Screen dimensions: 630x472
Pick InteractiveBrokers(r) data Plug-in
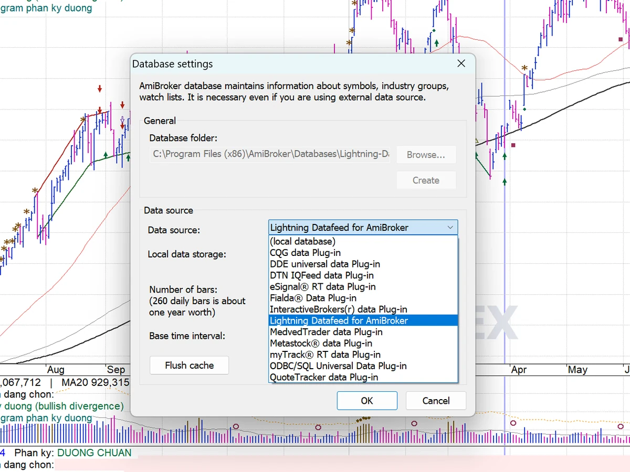tap(363, 309)
